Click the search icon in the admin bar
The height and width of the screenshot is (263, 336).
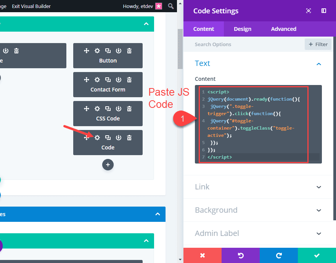pos(170,6)
